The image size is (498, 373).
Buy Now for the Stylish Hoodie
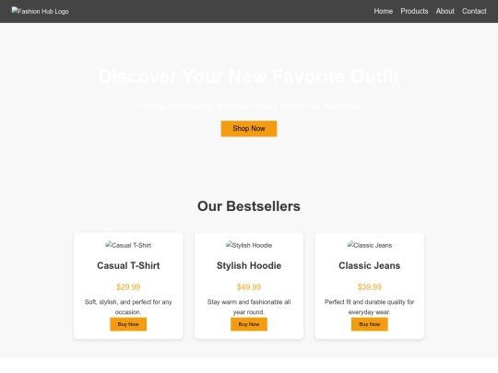coord(249,324)
